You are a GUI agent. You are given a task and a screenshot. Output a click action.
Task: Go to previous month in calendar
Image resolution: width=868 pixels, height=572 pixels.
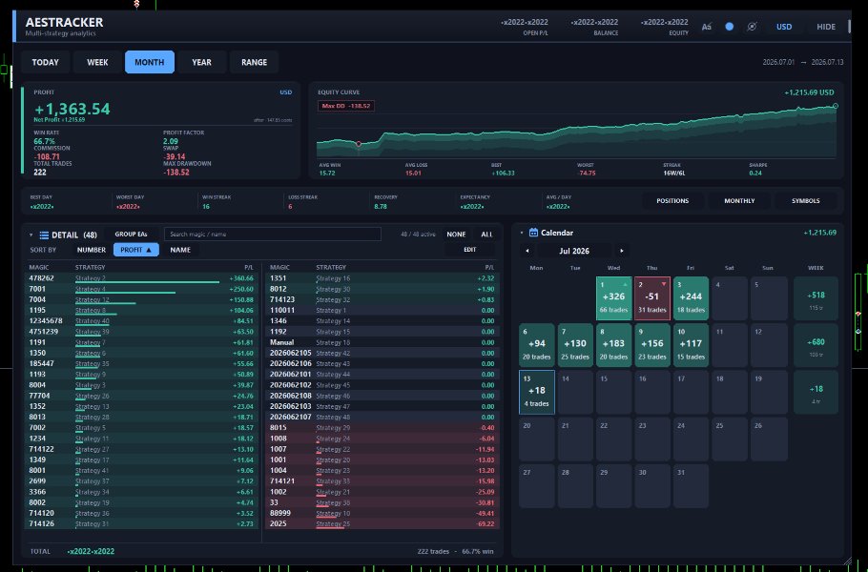[527, 251]
